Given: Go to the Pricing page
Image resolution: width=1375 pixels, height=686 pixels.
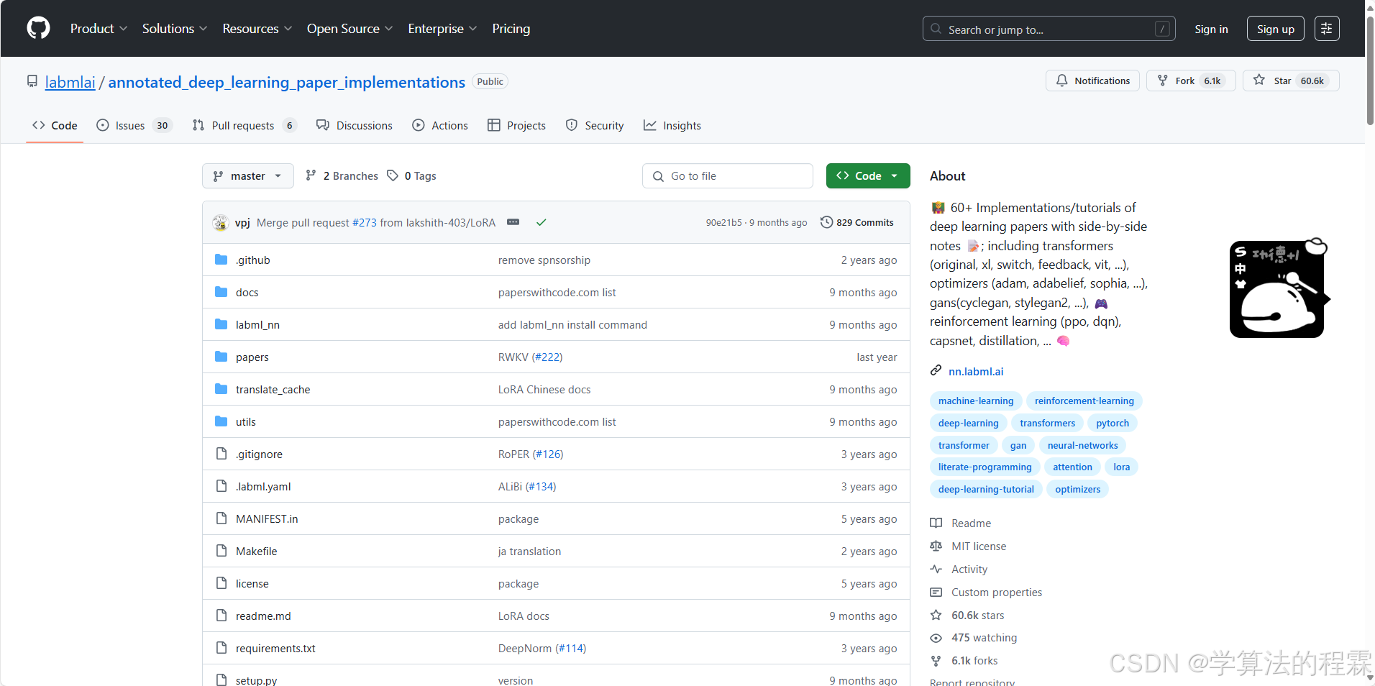Looking at the screenshot, I should pos(511,29).
